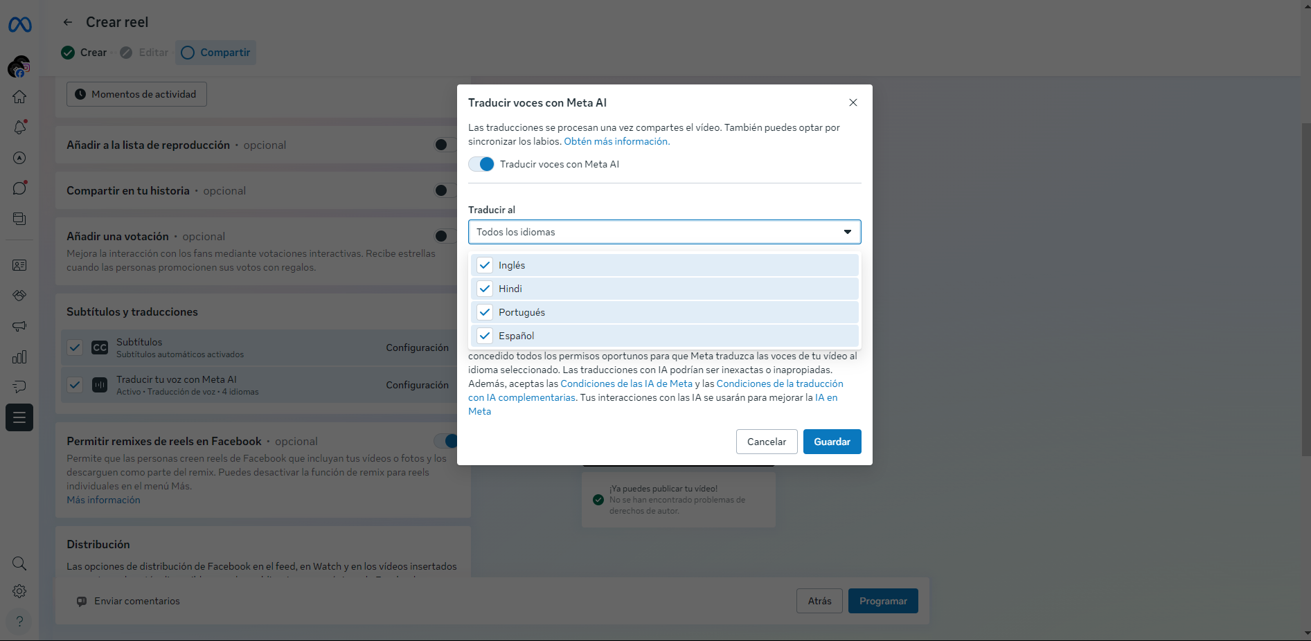Open the Obtén más información link
The image size is (1311, 641).
(616, 141)
